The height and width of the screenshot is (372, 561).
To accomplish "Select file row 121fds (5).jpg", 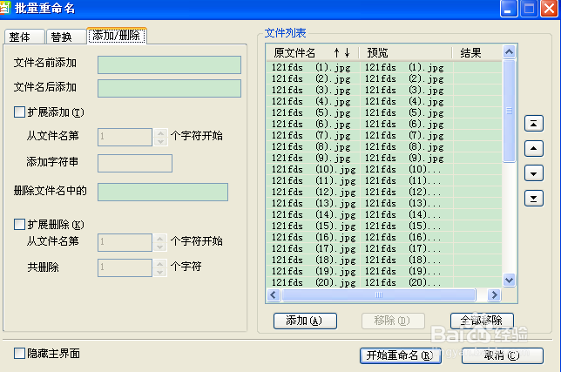I will click(384, 112).
